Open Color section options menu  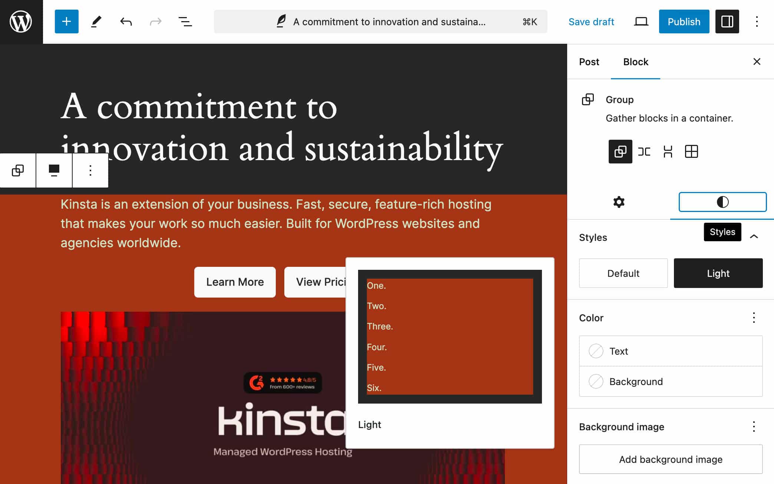tap(754, 318)
